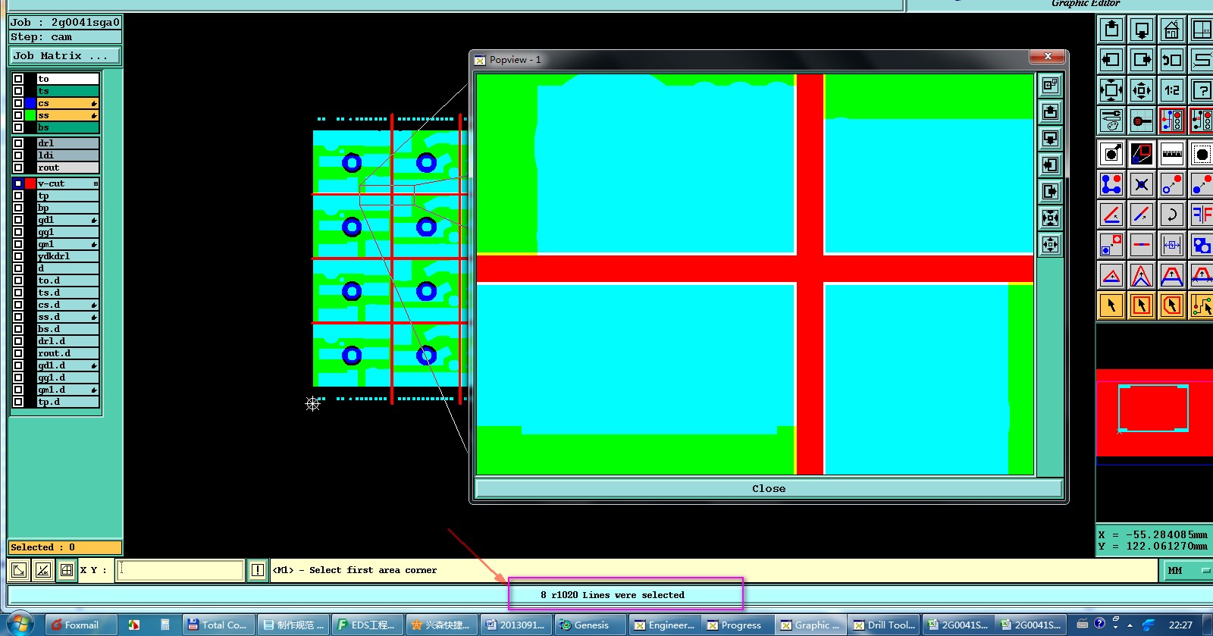Click the ruler measure tool icon
Viewport: 1213px width, 636px height.
1172,154
